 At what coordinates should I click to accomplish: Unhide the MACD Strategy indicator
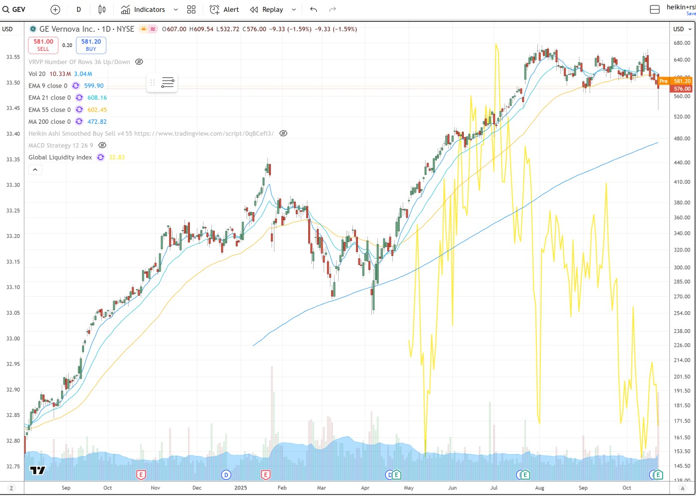pos(102,146)
